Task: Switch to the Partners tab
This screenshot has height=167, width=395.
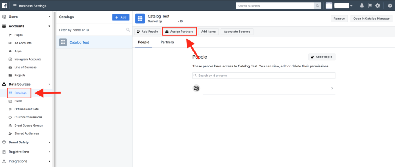Action: coord(167,42)
